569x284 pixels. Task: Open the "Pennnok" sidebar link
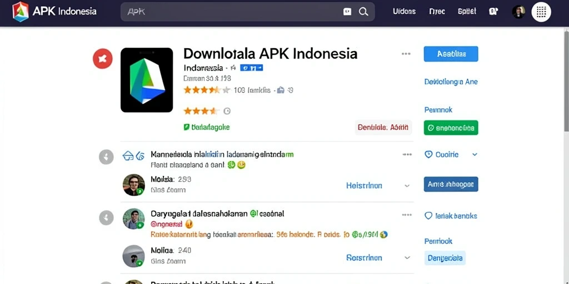438,110
